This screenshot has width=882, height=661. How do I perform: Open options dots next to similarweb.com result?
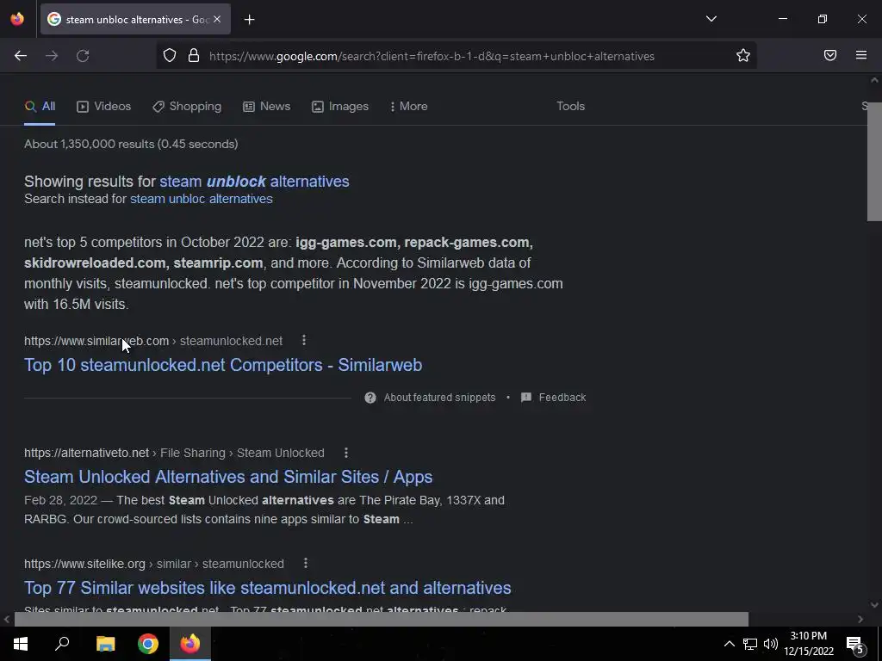point(304,340)
